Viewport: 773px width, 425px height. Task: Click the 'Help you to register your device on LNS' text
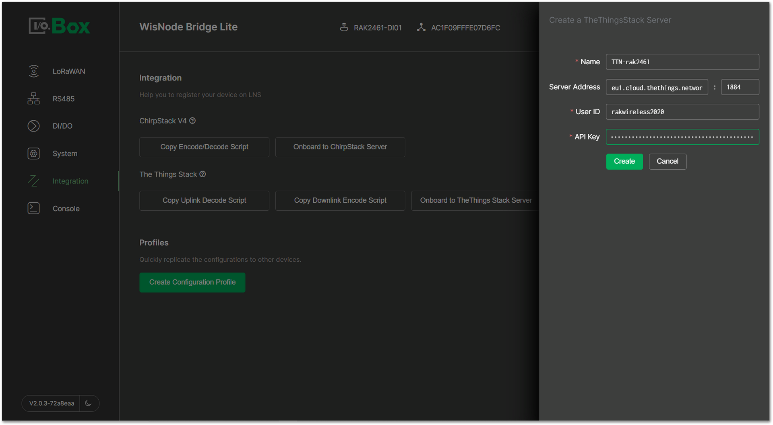point(200,95)
